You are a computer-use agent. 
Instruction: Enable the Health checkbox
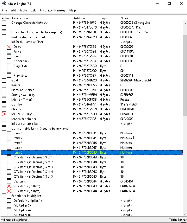tap(4, 109)
